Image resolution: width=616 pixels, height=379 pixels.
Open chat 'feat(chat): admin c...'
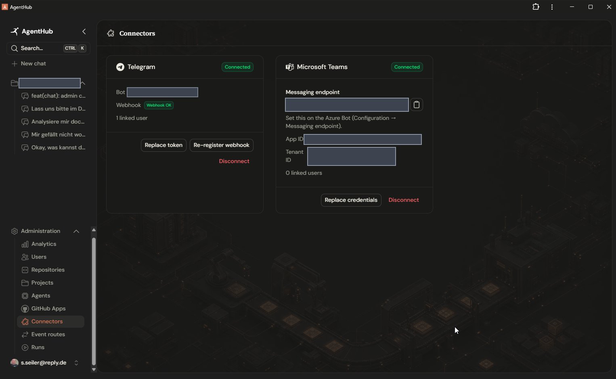pos(53,96)
